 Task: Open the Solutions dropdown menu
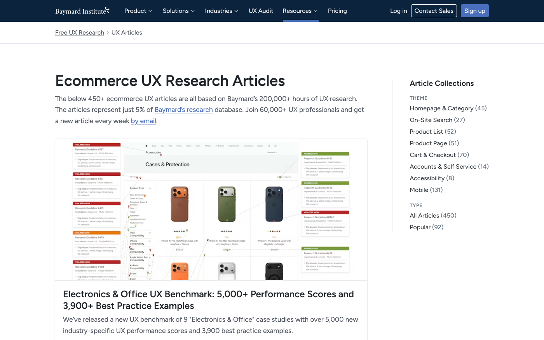[x=179, y=11]
